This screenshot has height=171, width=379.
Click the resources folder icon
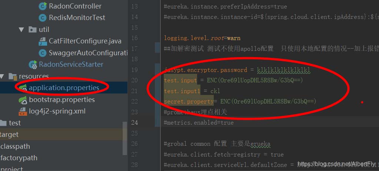click(x=12, y=76)
